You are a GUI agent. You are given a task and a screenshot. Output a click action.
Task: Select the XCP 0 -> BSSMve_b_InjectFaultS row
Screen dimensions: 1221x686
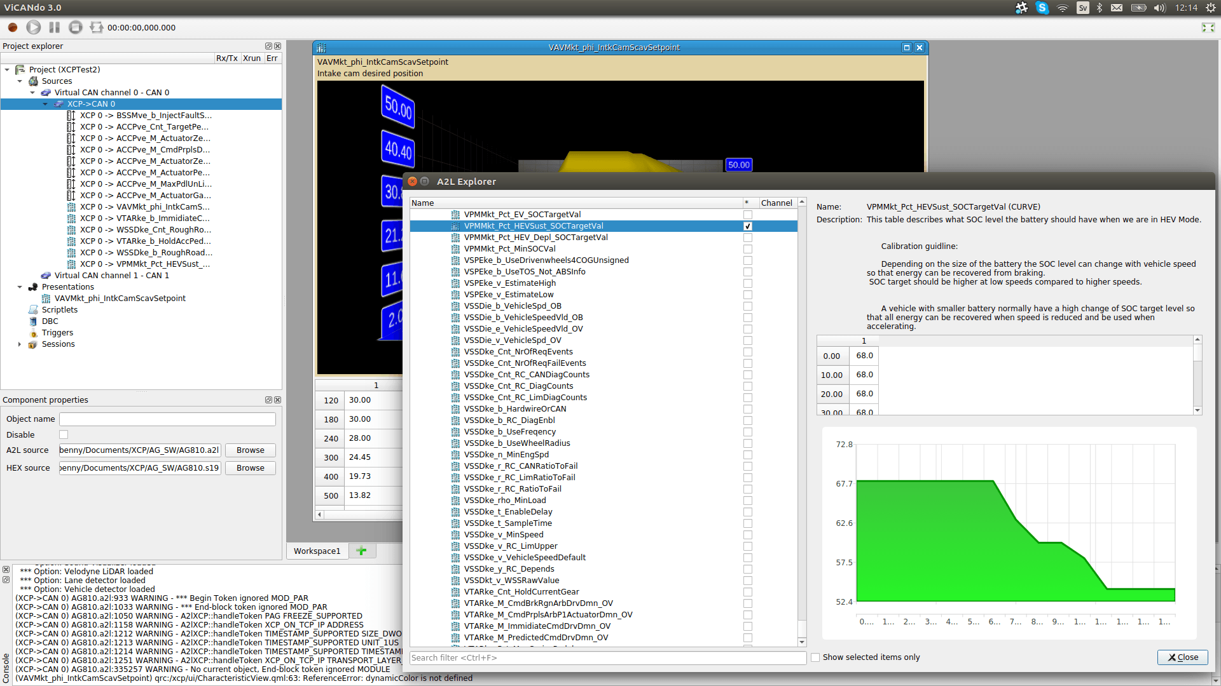click(146, 115)
